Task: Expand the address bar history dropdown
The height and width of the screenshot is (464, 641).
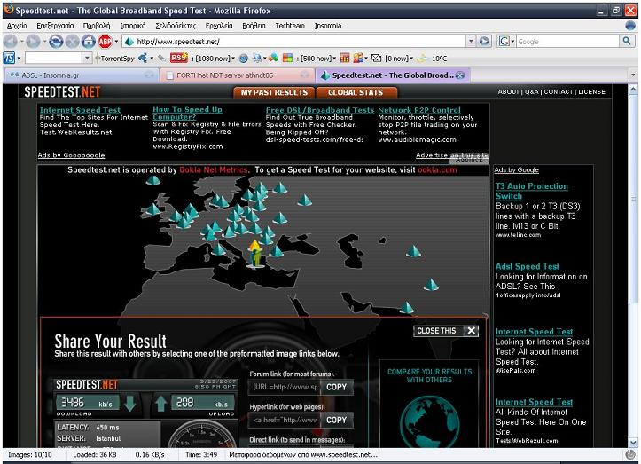Action: click(471, 42)
